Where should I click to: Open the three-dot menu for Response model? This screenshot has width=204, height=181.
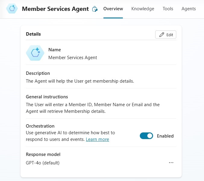coord(171,163)
